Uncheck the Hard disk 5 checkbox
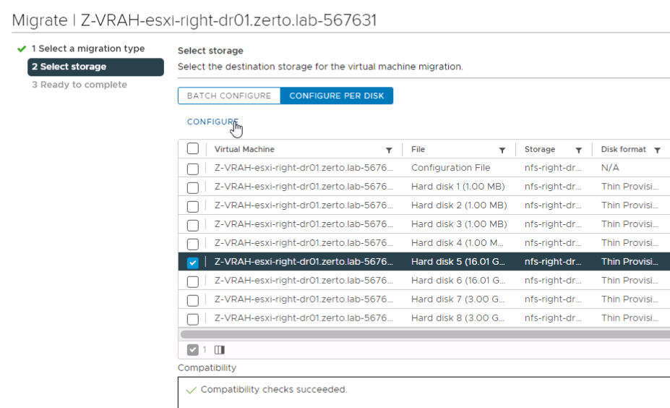The image size is (670, 408). 193,263
